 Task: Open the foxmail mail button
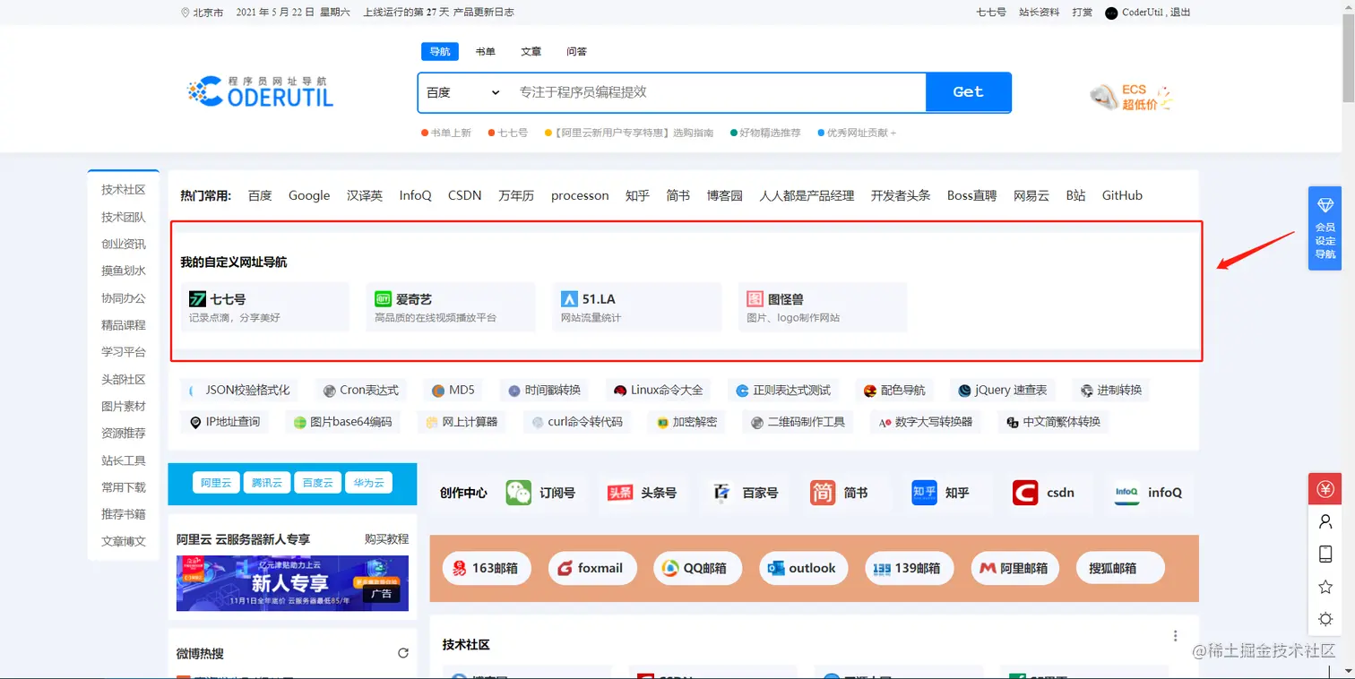point(592,568)
